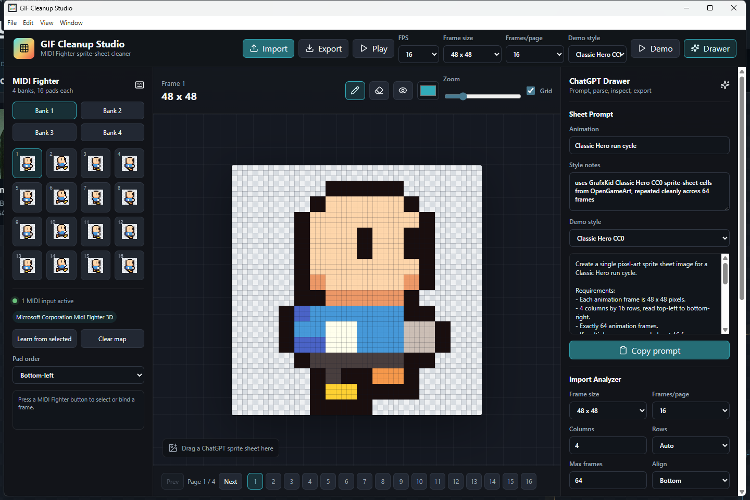Click the Style notes text area
Screen dimensions: 750x500
(x=649, y=192)
